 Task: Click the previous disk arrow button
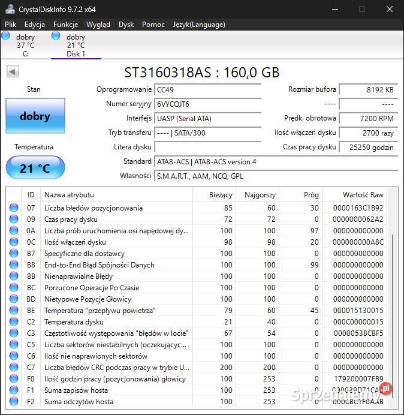[13, 72]
